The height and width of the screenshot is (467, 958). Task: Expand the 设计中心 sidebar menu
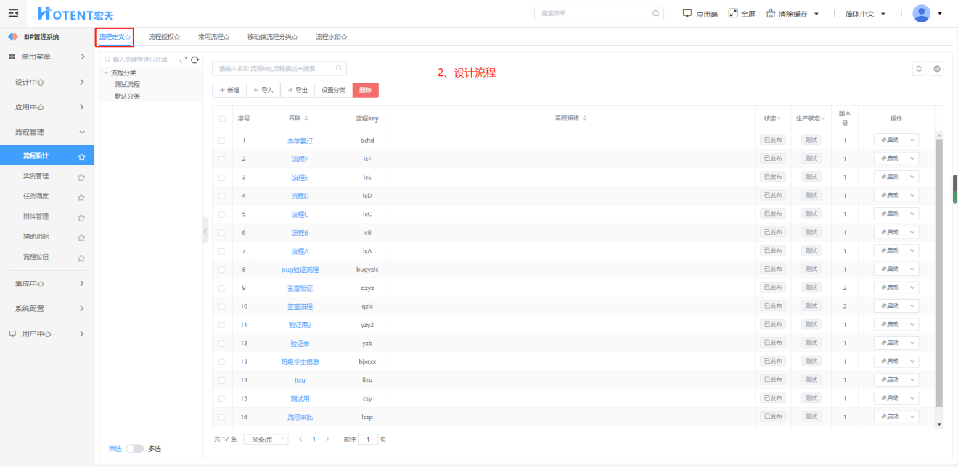point(47,82)
